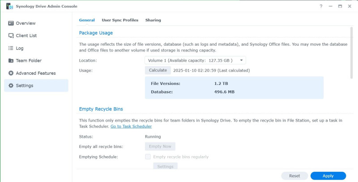Click the Emptying Schedule label
The width and height of the screenshot is (358, 182).
tap(98, 157)
